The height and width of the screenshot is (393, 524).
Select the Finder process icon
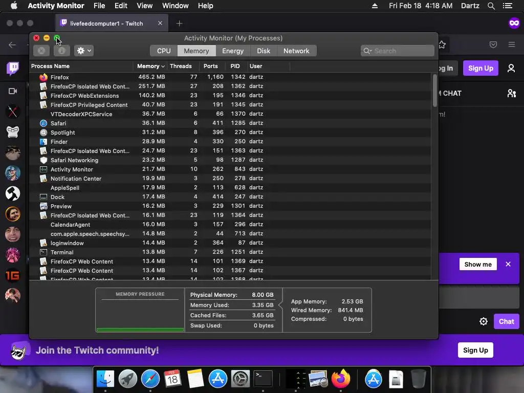(43, 142)
